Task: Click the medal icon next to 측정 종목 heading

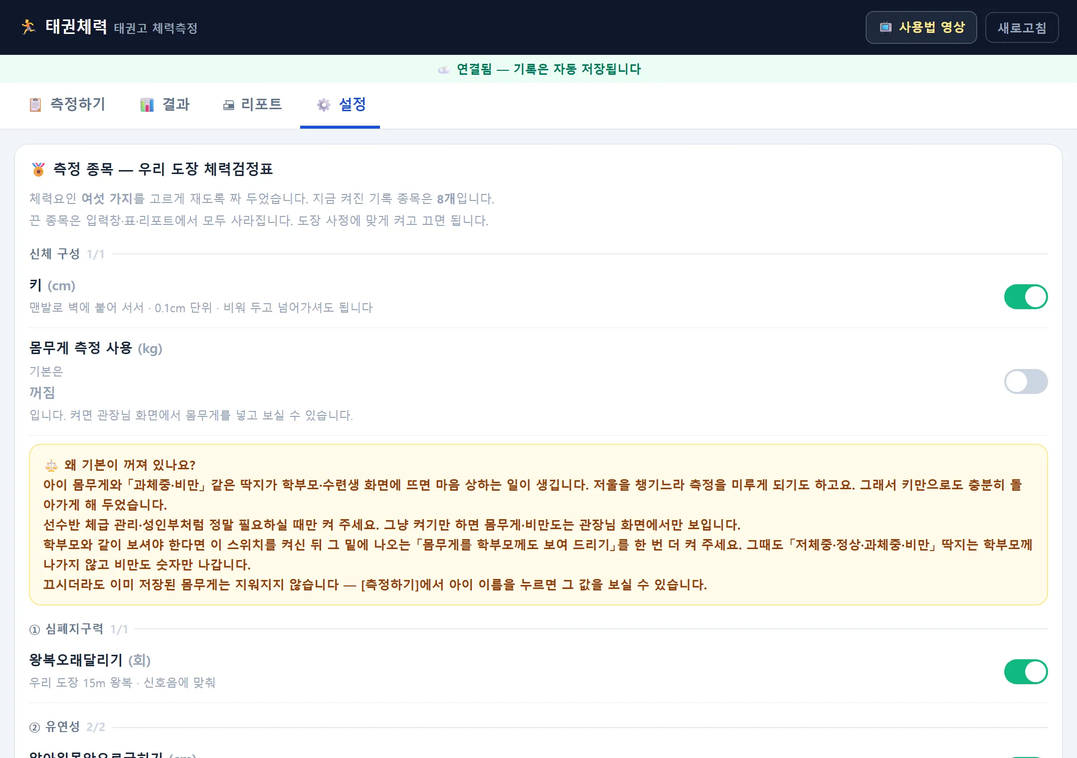Action: tap(38, 170)
